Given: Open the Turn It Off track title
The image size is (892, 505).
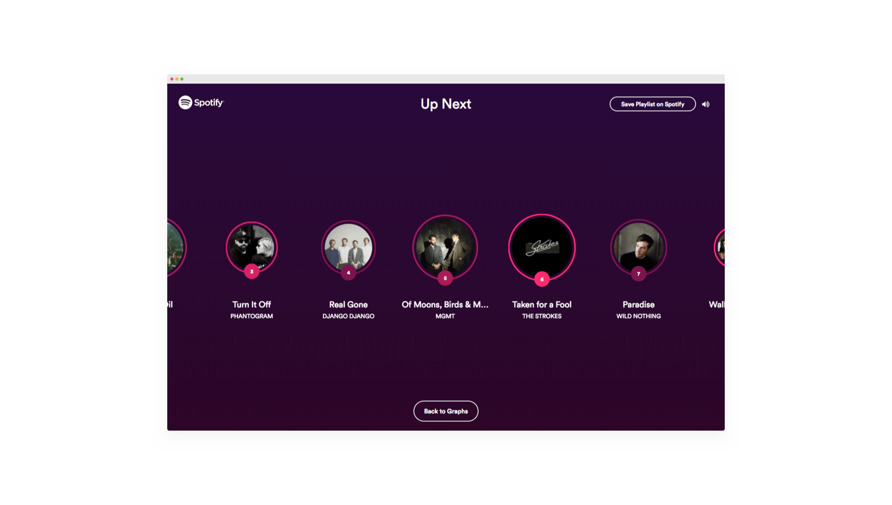Looking at the screenshot, I should (252, 305).
